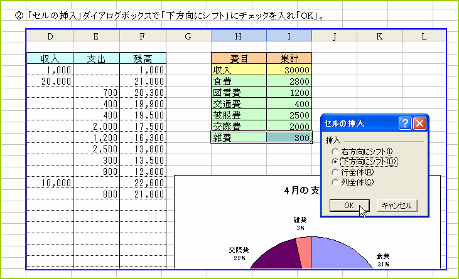This screenshot has height=279, width=459.
Task: Choose the 列全体 radio option
Action: (x=353, y=182)
